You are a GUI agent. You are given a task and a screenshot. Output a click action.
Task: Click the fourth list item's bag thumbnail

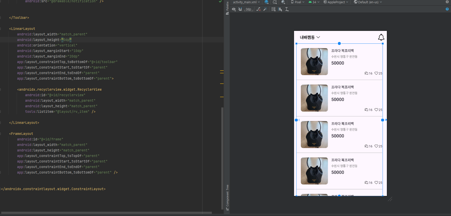[314, 171]
